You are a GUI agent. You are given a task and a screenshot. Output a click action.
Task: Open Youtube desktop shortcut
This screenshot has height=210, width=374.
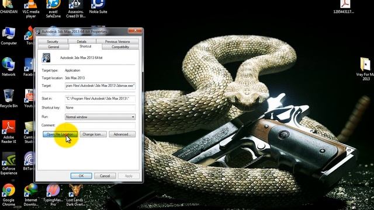tap(29, 99)
